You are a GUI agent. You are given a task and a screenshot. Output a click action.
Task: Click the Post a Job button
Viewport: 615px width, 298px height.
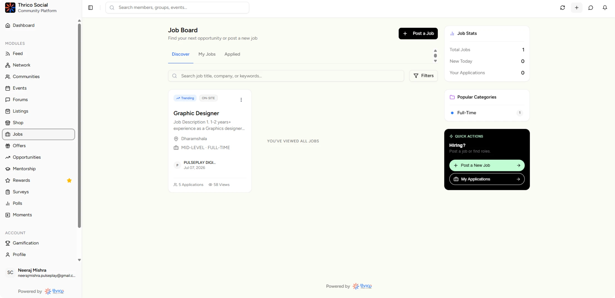pos(418,33)
